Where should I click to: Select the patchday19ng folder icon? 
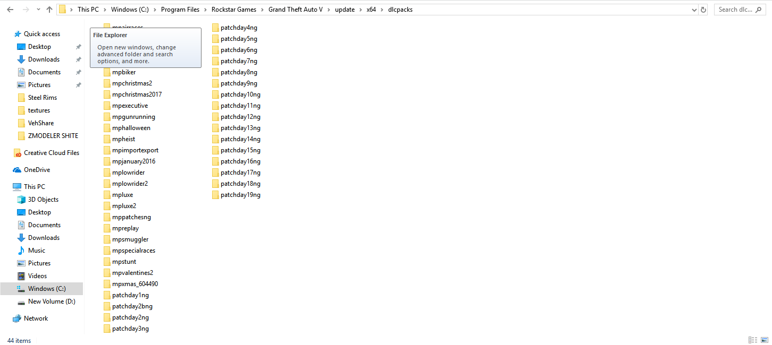[x=215, y=195]
